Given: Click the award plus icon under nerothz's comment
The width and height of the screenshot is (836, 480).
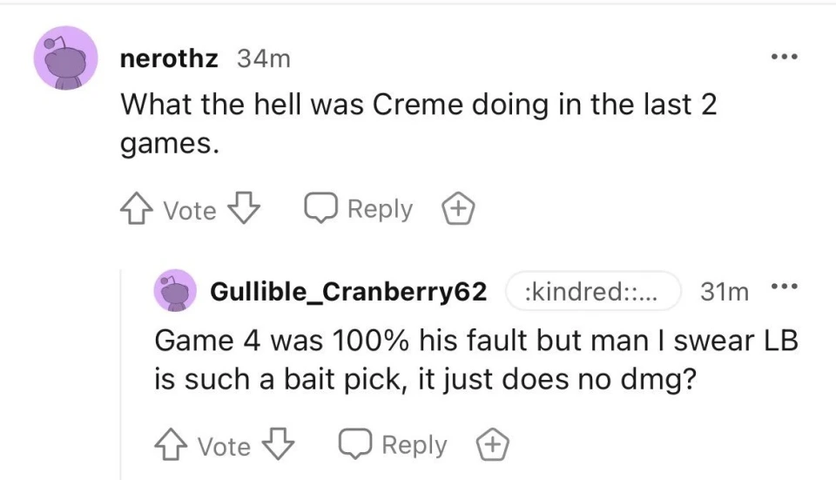Looking at the screenshot, I should (x=456, y=210).
